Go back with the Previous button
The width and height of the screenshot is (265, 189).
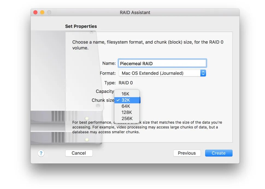(187, 153)
